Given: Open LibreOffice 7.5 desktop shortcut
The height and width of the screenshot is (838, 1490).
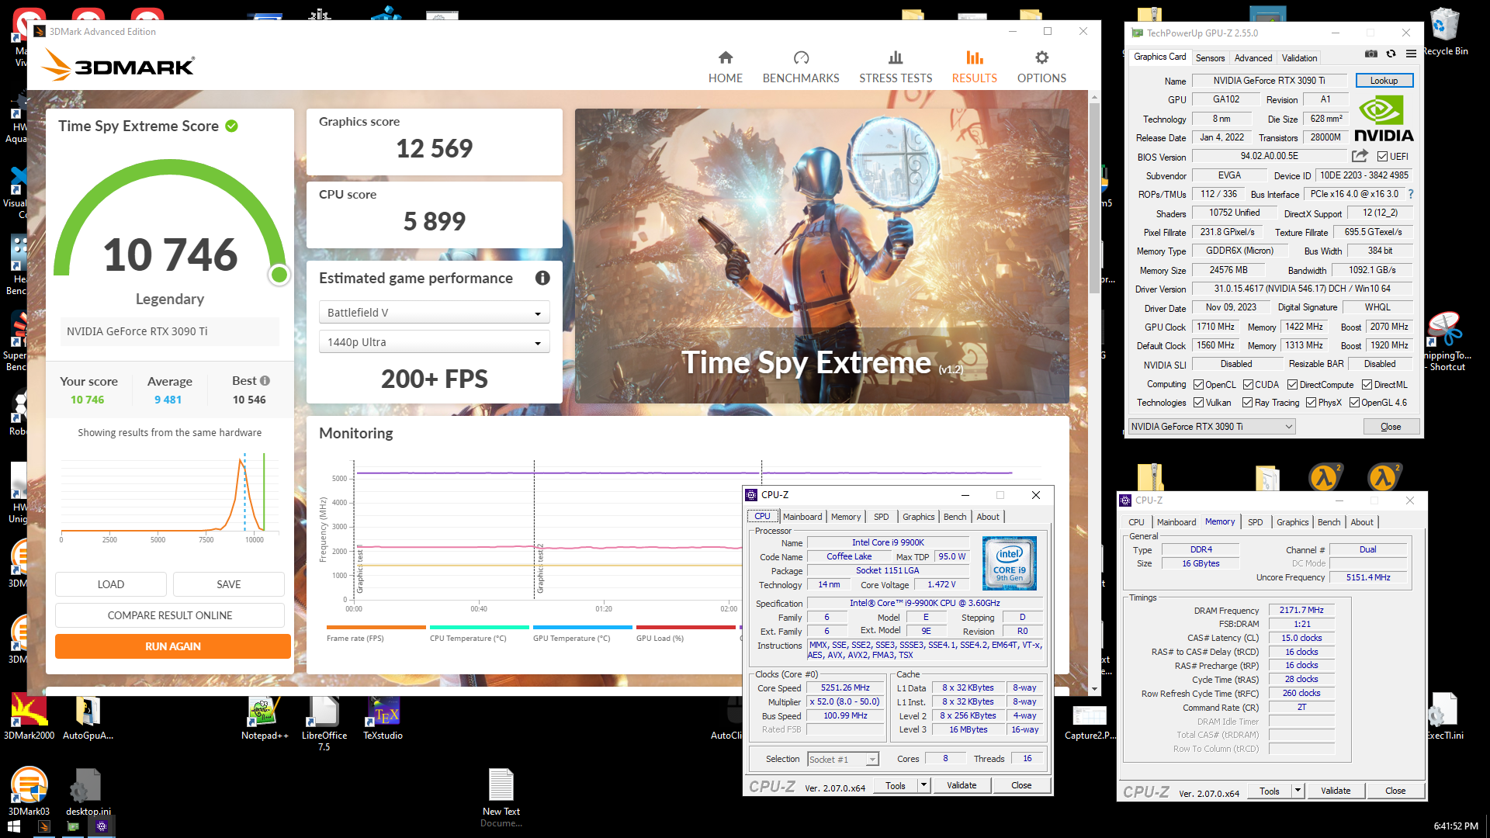Looking at the screenshot, I should click(x=324, y=723).
